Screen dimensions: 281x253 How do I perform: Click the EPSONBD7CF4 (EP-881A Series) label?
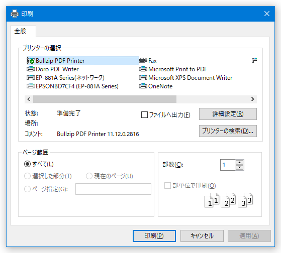(77, 86)
